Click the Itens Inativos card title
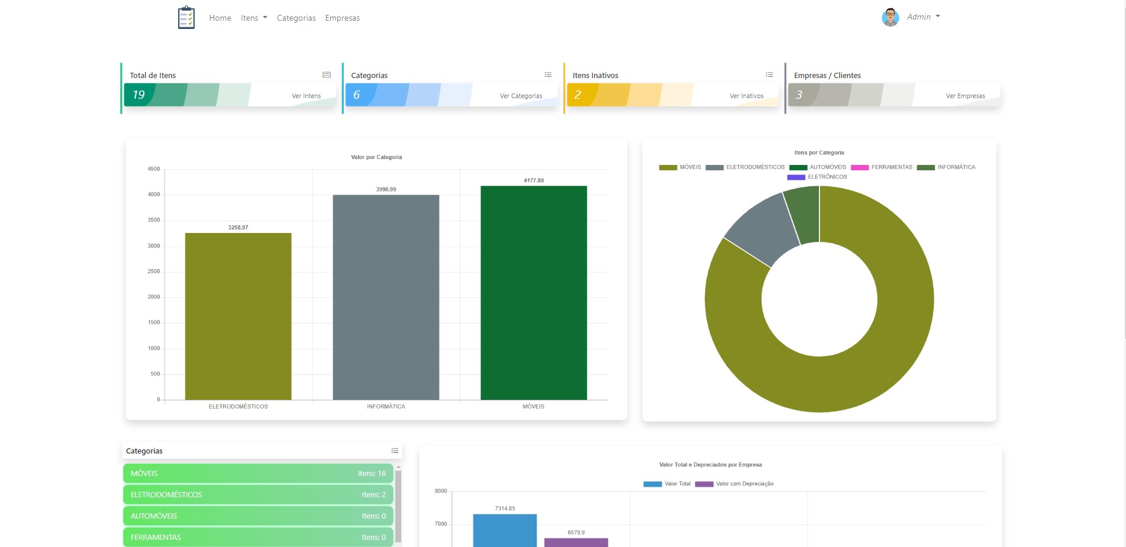The image size is (1126, 547). click(x=595, y=75)
